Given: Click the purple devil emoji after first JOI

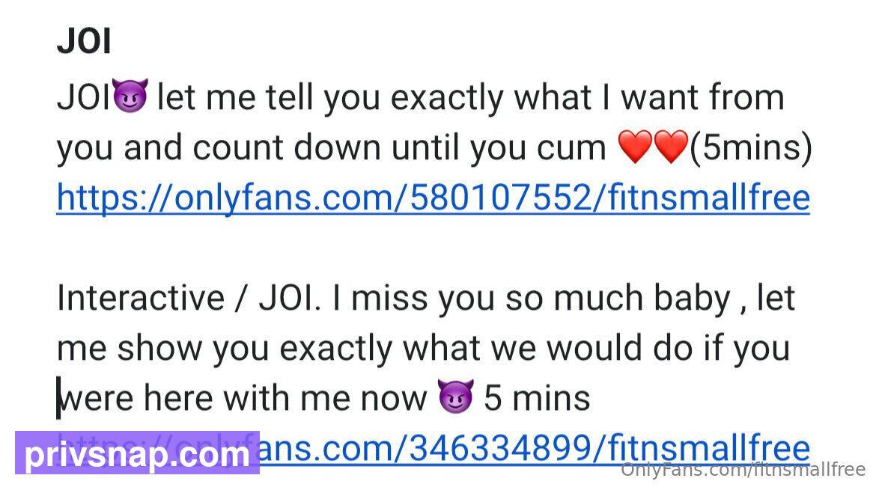Looking at the screenshot, I should [x=130, y=96].
